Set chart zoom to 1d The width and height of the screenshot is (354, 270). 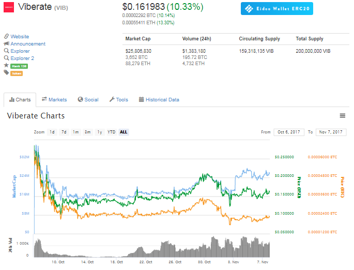point(52,132)
